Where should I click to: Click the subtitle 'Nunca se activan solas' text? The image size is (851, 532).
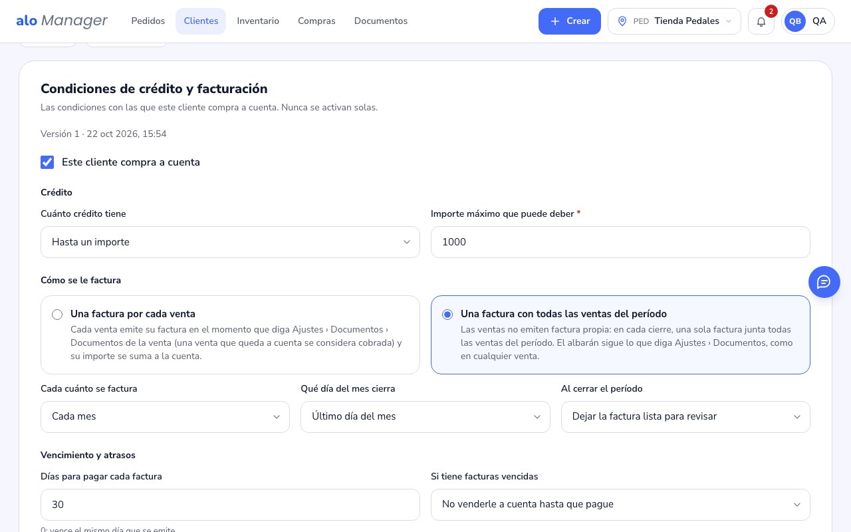329,108
